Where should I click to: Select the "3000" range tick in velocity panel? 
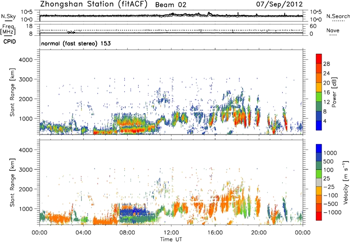(26, 169)
